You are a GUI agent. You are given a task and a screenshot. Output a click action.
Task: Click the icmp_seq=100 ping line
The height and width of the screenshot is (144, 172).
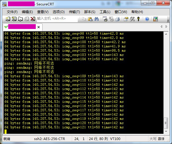point(65,42)
